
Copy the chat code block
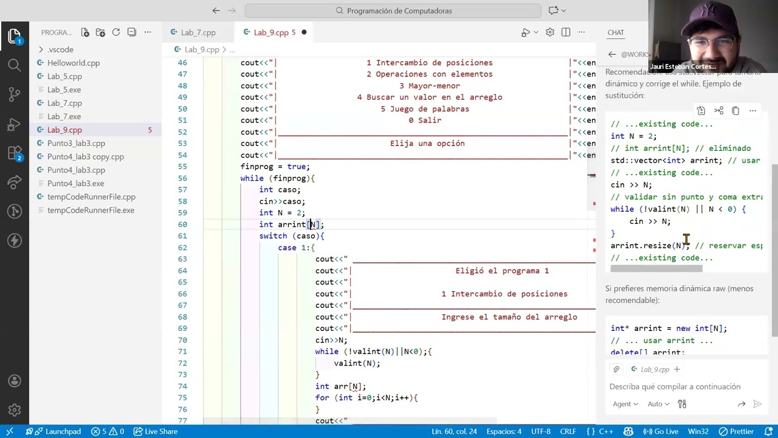[x=735, y=111]
